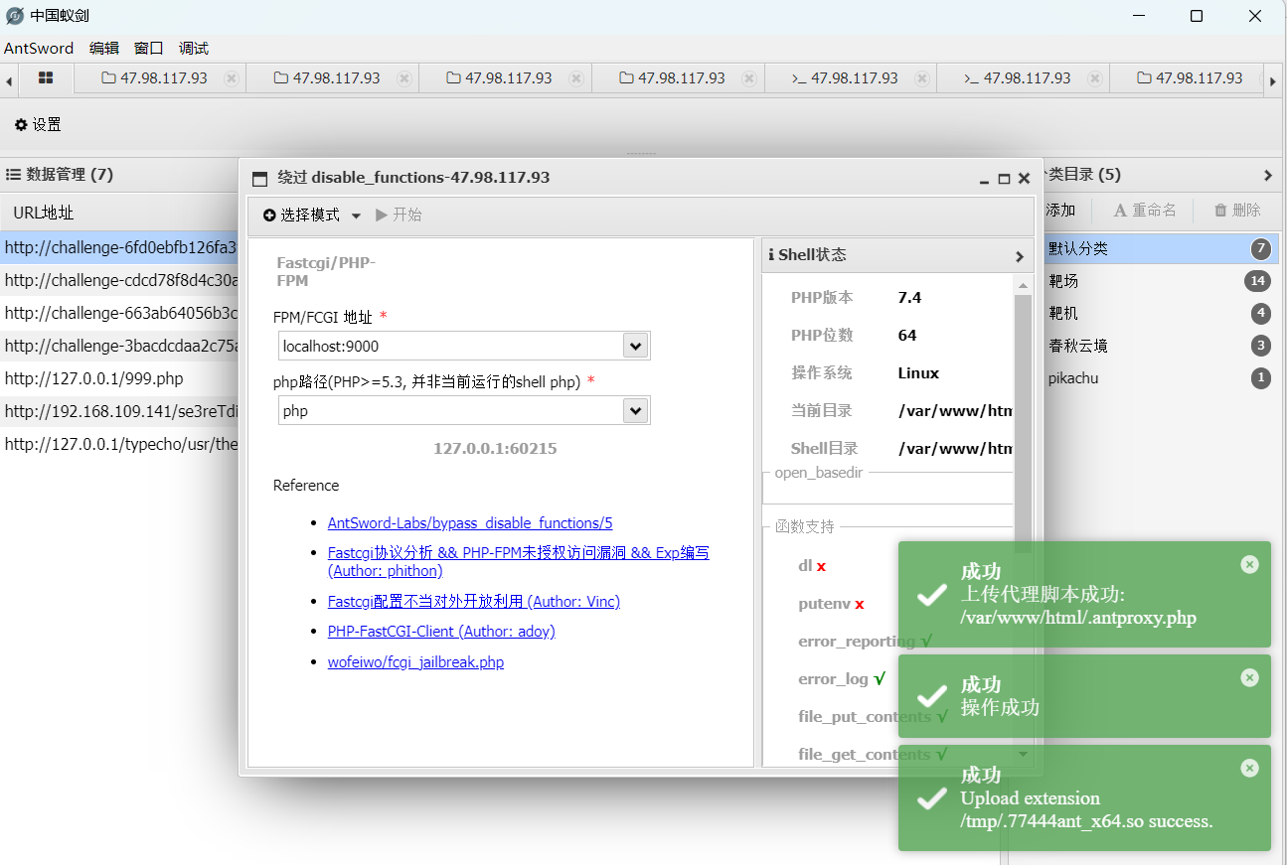
Task: Collapse the 分类目录 panel chevron
Action: [x=1268, y=176]
